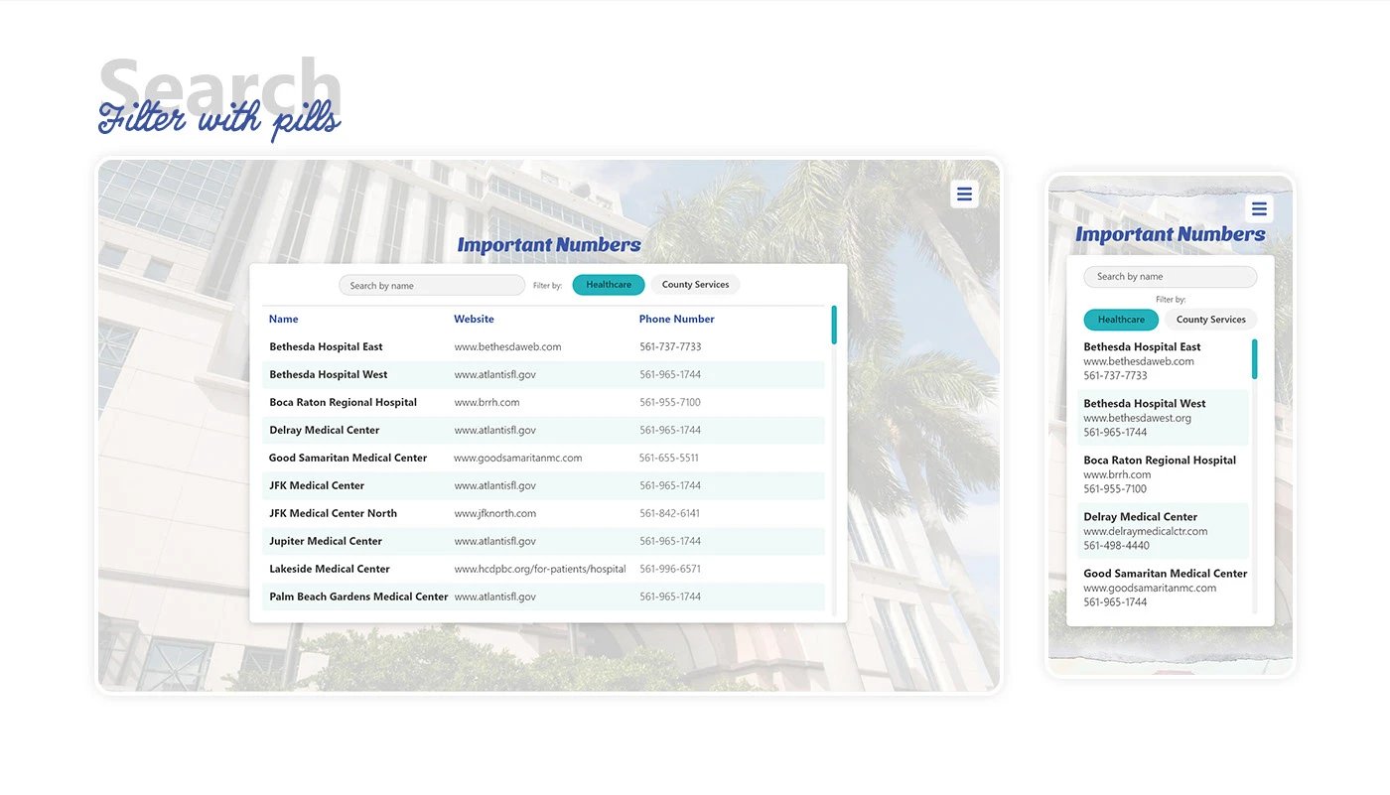Screen dimensions: 1390x795
Task: Select Delray Medical Center in mobile list
Action: pos(1141,517)
